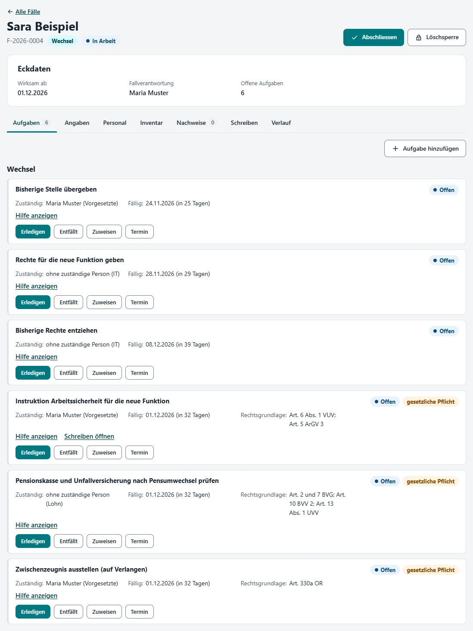Click Termin for Instruktion Arbeitssicherheit task
This screenshot has height=631, width=473.
[140, 452]
